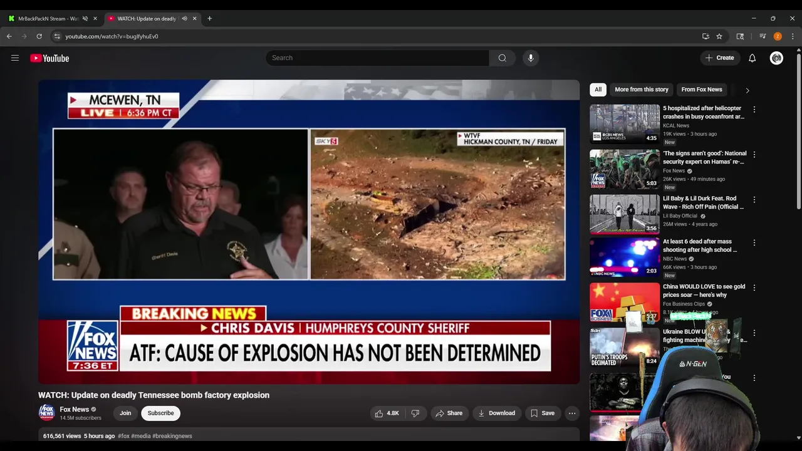
Task: Focus the YouTube search field
Action: tap(377, 58)
